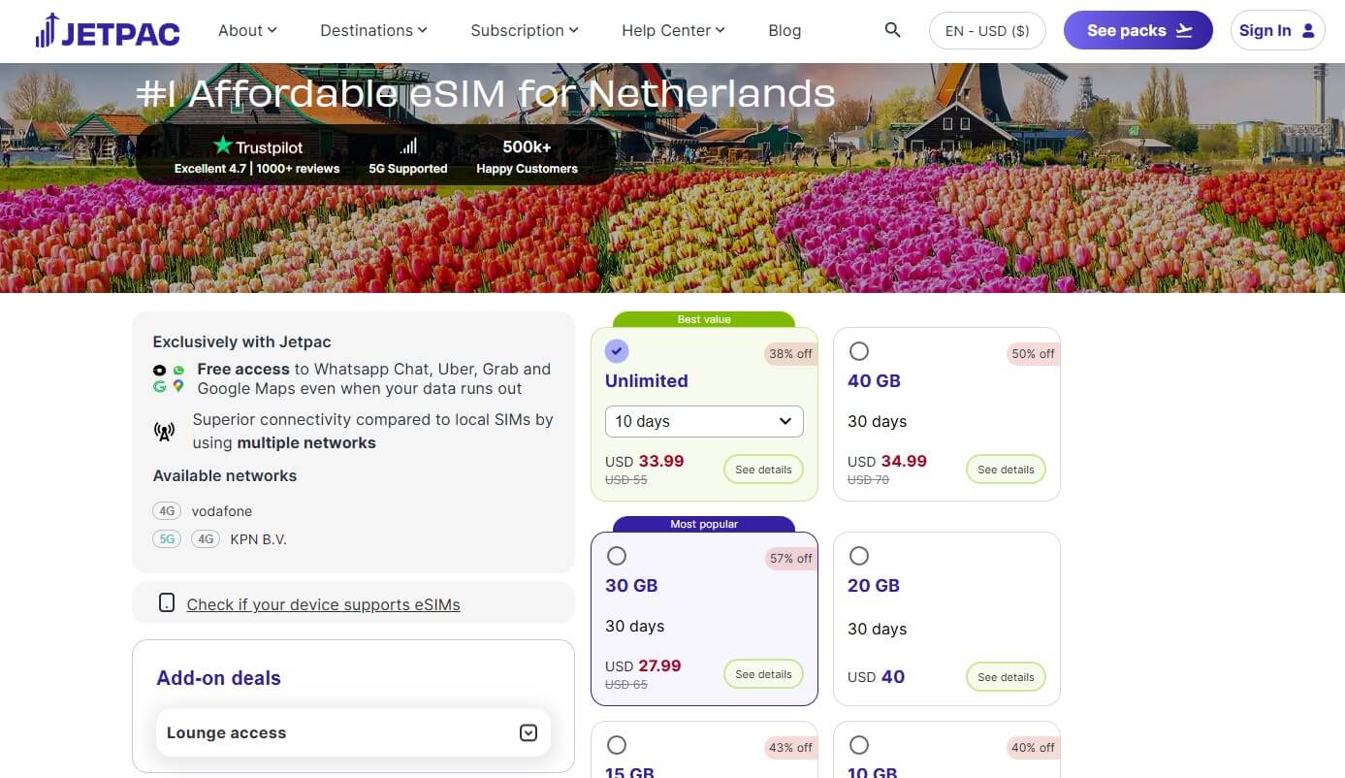
Task: Expand the Lounge access add-on deal
Action: (x=528, y=732)
